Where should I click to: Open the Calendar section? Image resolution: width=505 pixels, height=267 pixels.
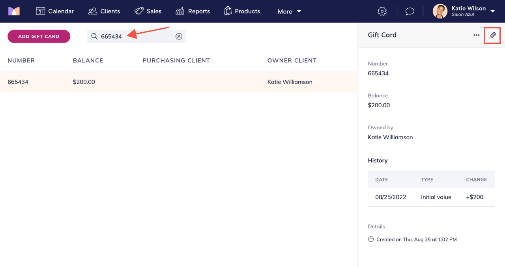coord(55,11)
